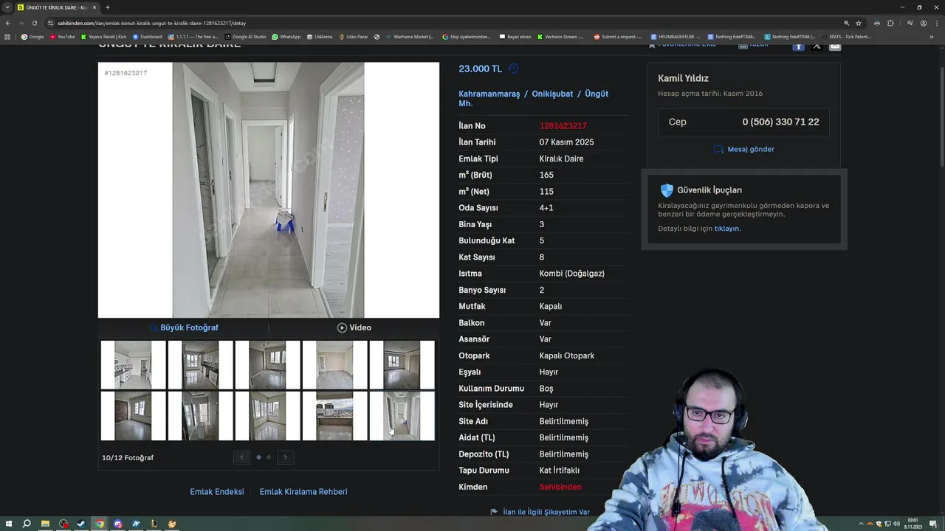
Task: Click the Sahibinden value in Kimden row
Action: click(x=560, y=487)
